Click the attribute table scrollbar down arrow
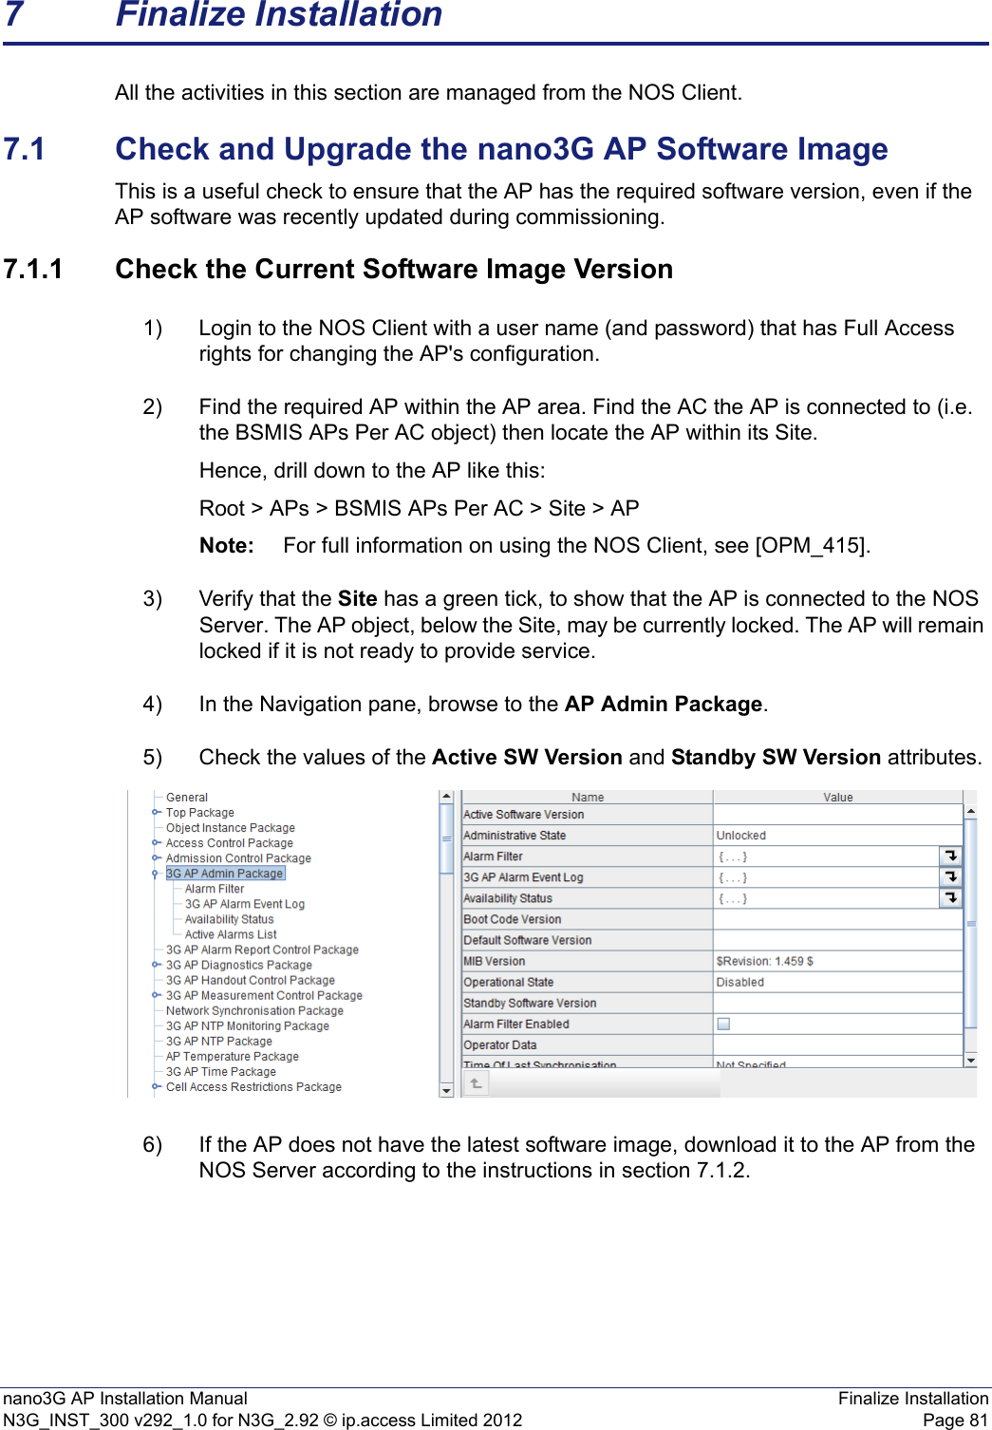The height and width of the screenshot is (1430, 992). click(970, 1059)
